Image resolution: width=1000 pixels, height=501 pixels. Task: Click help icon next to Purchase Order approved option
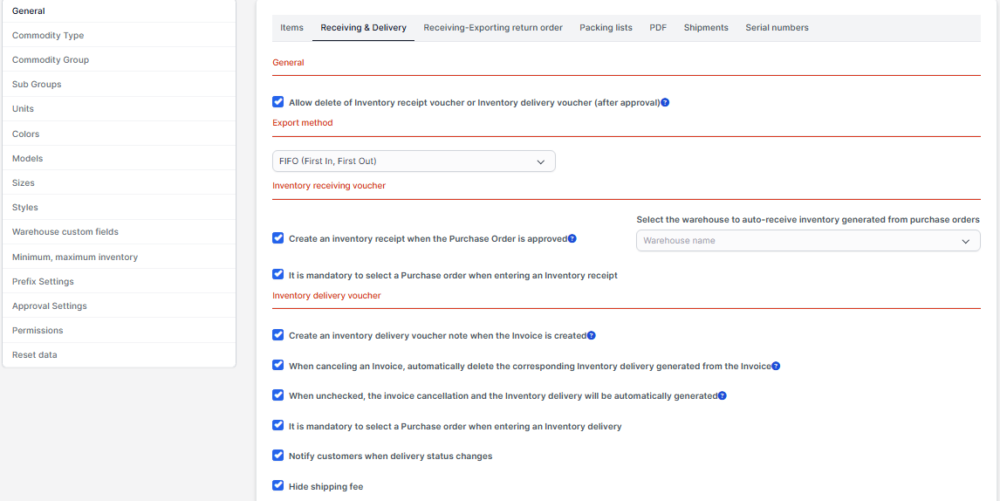pyautogui.click(x=572, y=238)
